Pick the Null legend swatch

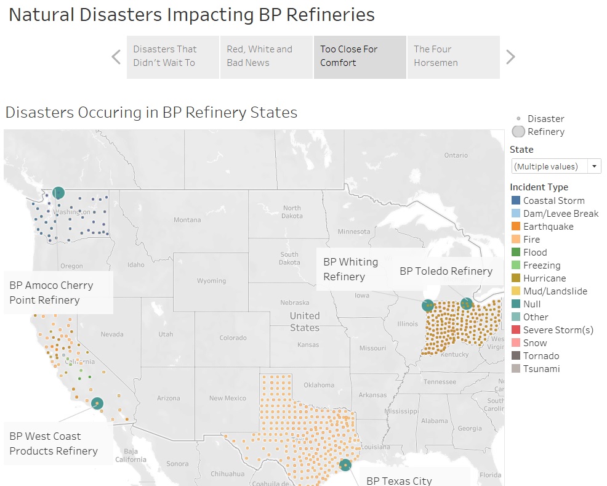pos(516,304)
